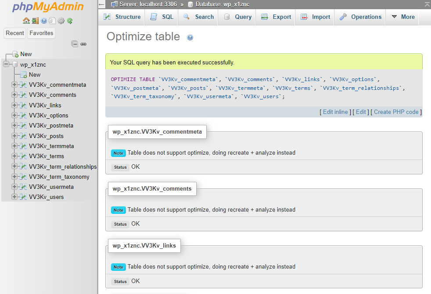Collapse the wp_x1znc database node
Viewport: 431px width, 294px height.
coord(6,64)
